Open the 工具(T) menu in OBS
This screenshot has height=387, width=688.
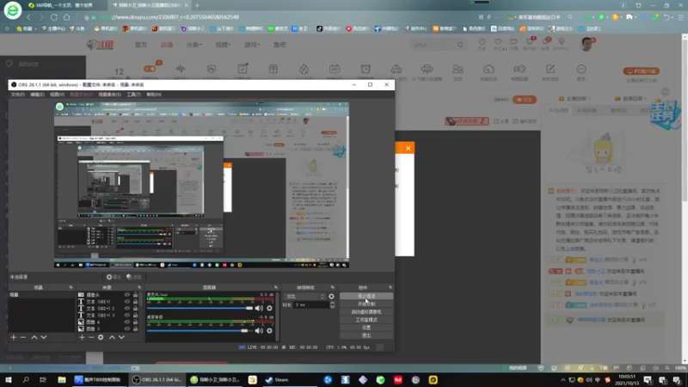(134, 95)
